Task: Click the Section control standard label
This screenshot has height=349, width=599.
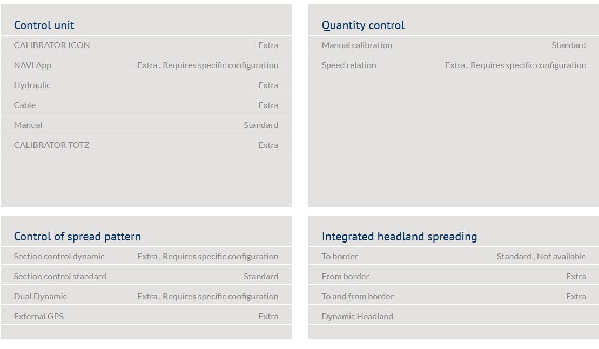Action: tap(60, 277)
